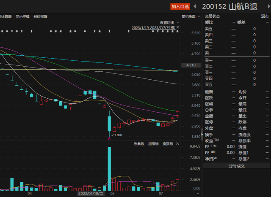Click the 1.830 low price candlestick label
This screenshot has height=197, width=271.
(x=116, y=135)
